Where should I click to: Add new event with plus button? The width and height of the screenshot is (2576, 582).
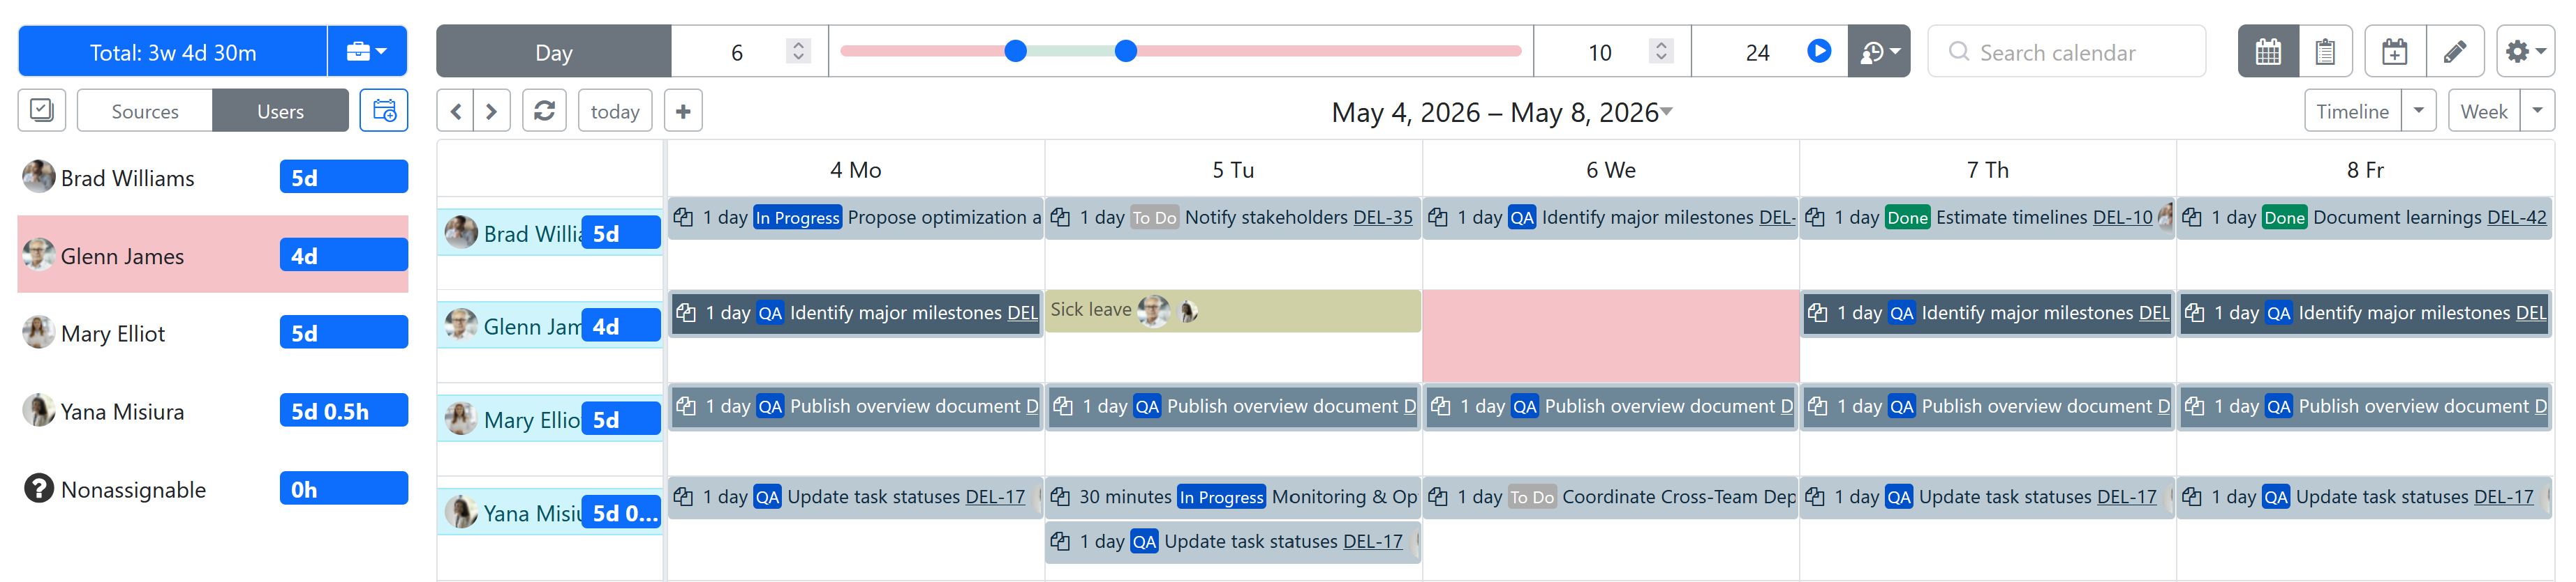683,111
